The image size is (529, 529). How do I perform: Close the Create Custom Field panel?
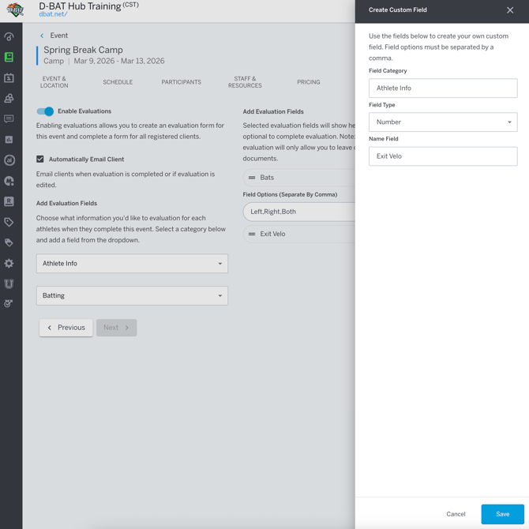click(510, 10)
